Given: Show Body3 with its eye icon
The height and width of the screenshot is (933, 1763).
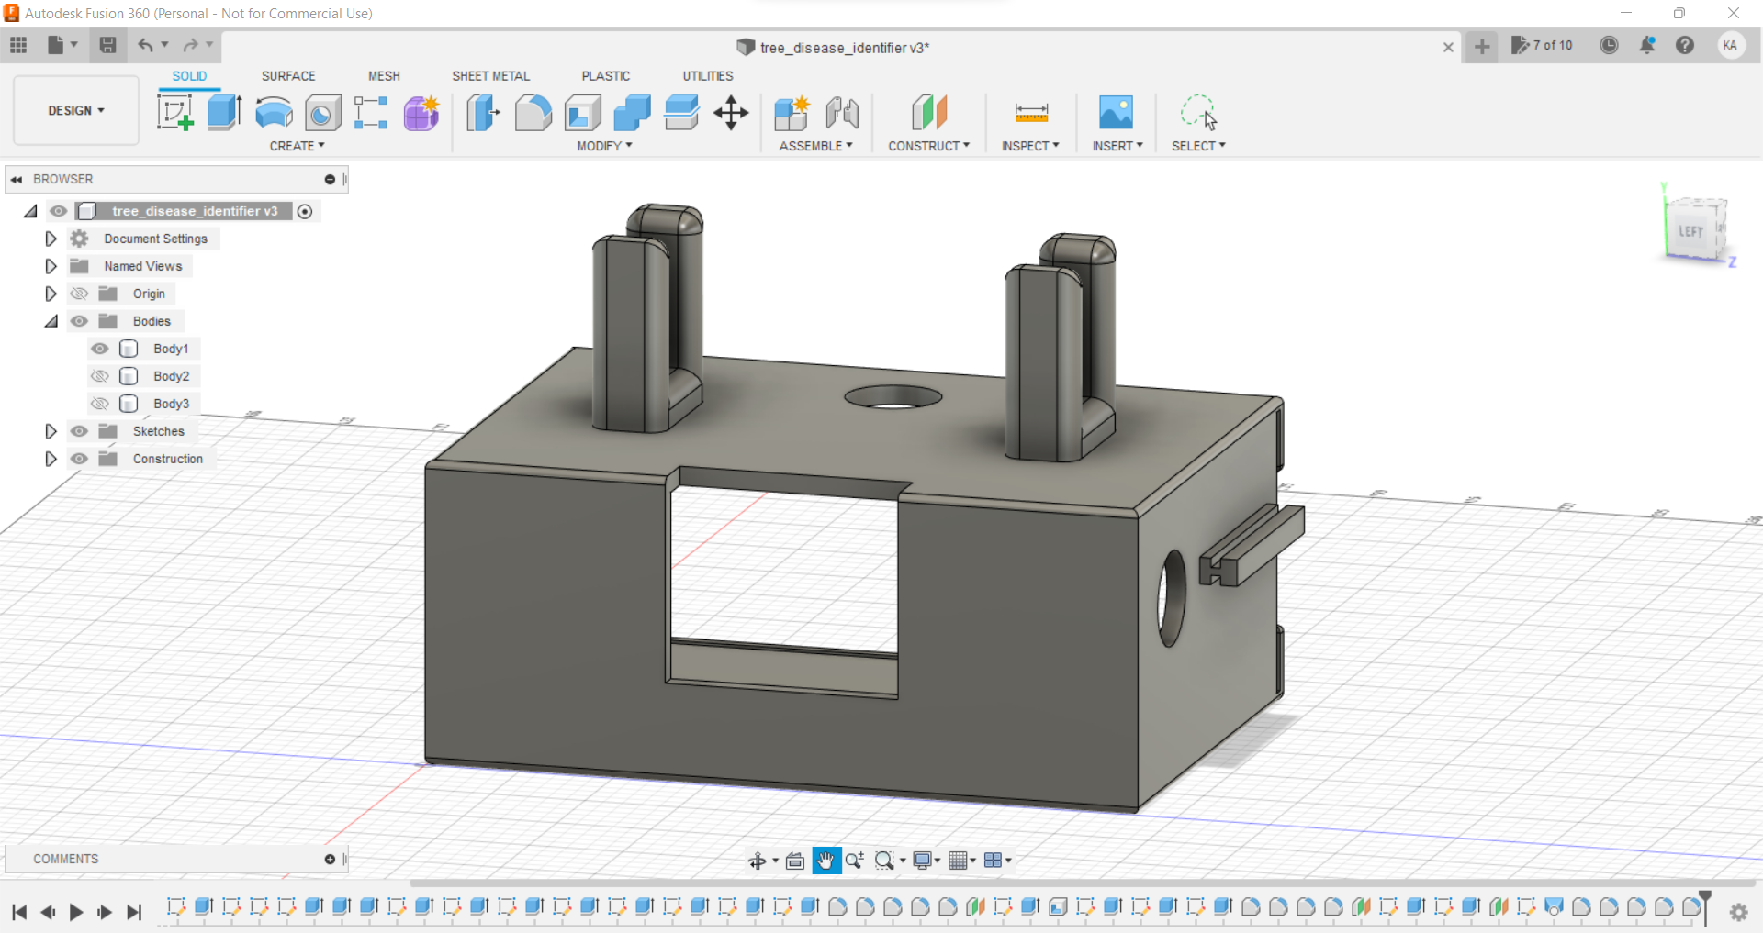Looking at the screenshot, I should 100,404.
